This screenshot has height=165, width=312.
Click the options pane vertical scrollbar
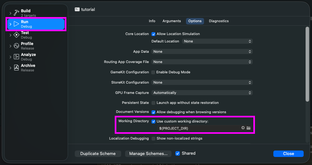[x=307, y=65]
